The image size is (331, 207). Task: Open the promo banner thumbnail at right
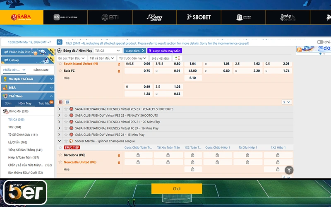[x=313, y=49]
